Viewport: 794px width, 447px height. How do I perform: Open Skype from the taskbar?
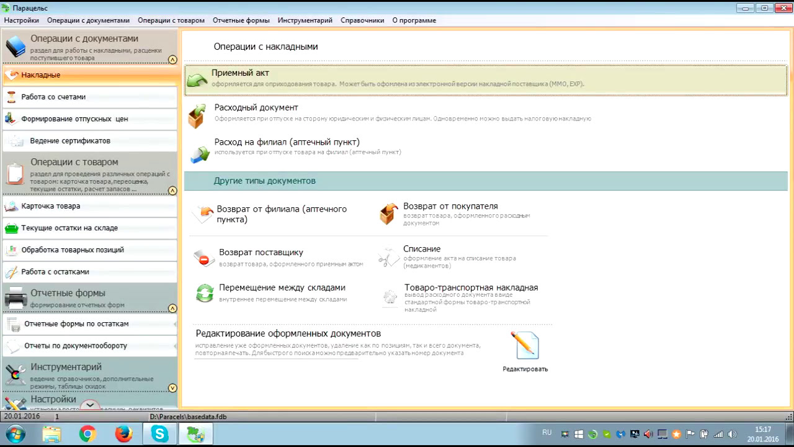coord(159,435)
